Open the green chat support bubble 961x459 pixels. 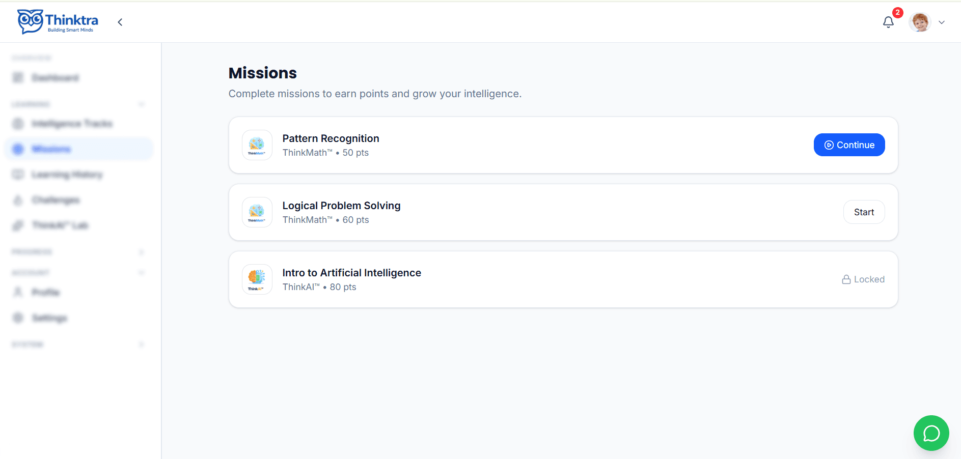(931, 433)
